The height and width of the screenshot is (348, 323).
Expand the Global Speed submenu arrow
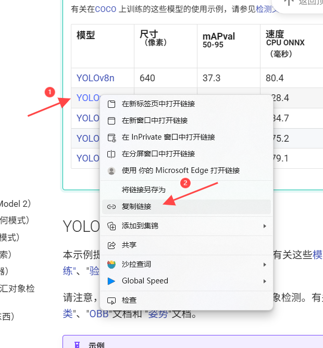click(265, 281)
